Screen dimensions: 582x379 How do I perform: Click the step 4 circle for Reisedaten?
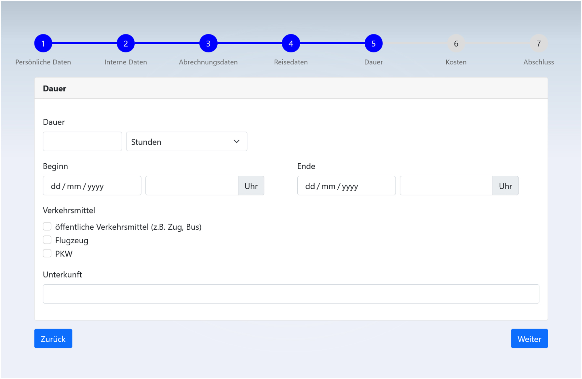click(291, 43)
